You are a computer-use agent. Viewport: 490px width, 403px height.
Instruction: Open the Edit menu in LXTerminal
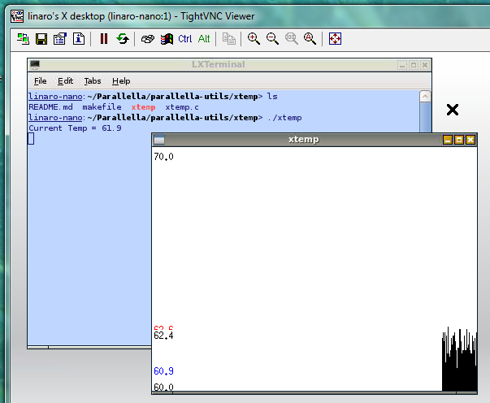65,81
